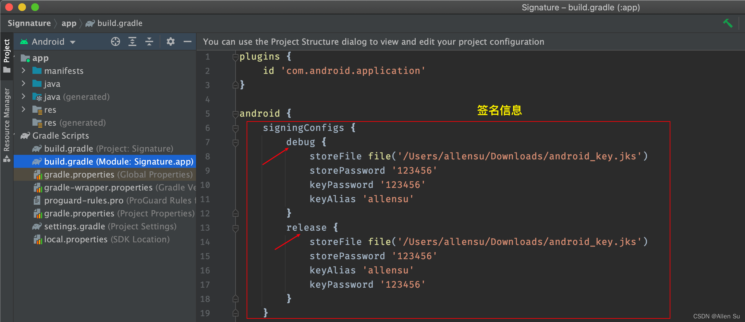Open the Android view dropdown
745x322 pixels.
tap(48, 41)
